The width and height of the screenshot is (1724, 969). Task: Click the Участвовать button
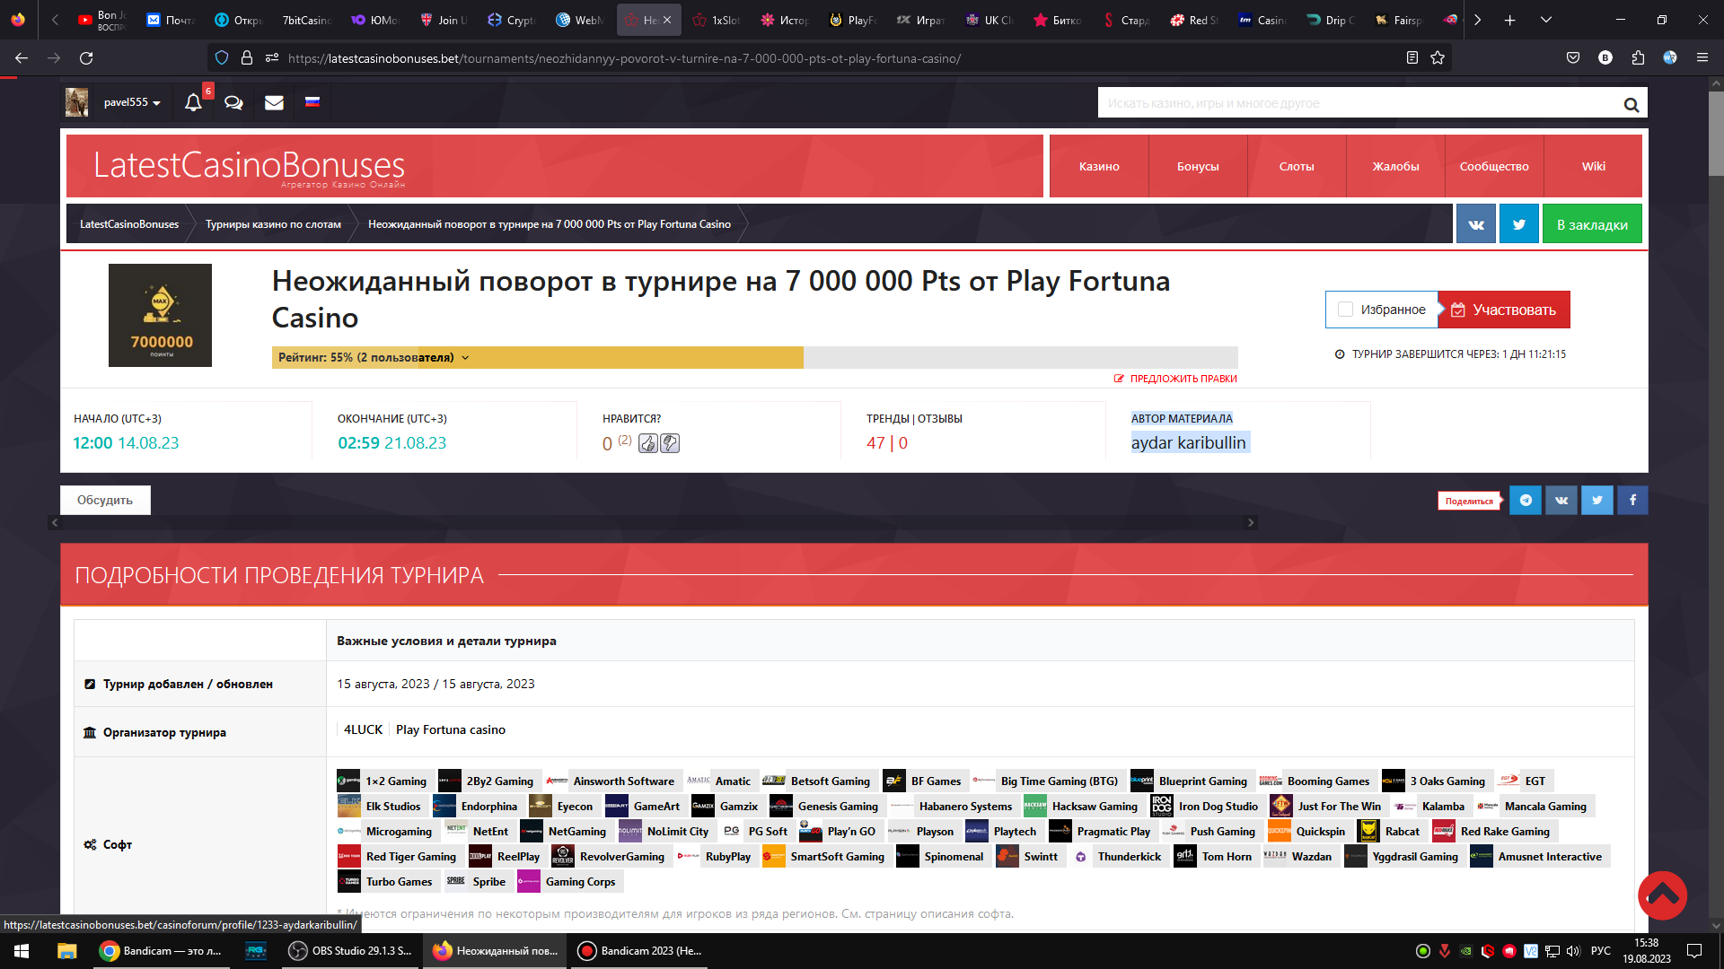pyautogui.click(x=1504, y=310)
